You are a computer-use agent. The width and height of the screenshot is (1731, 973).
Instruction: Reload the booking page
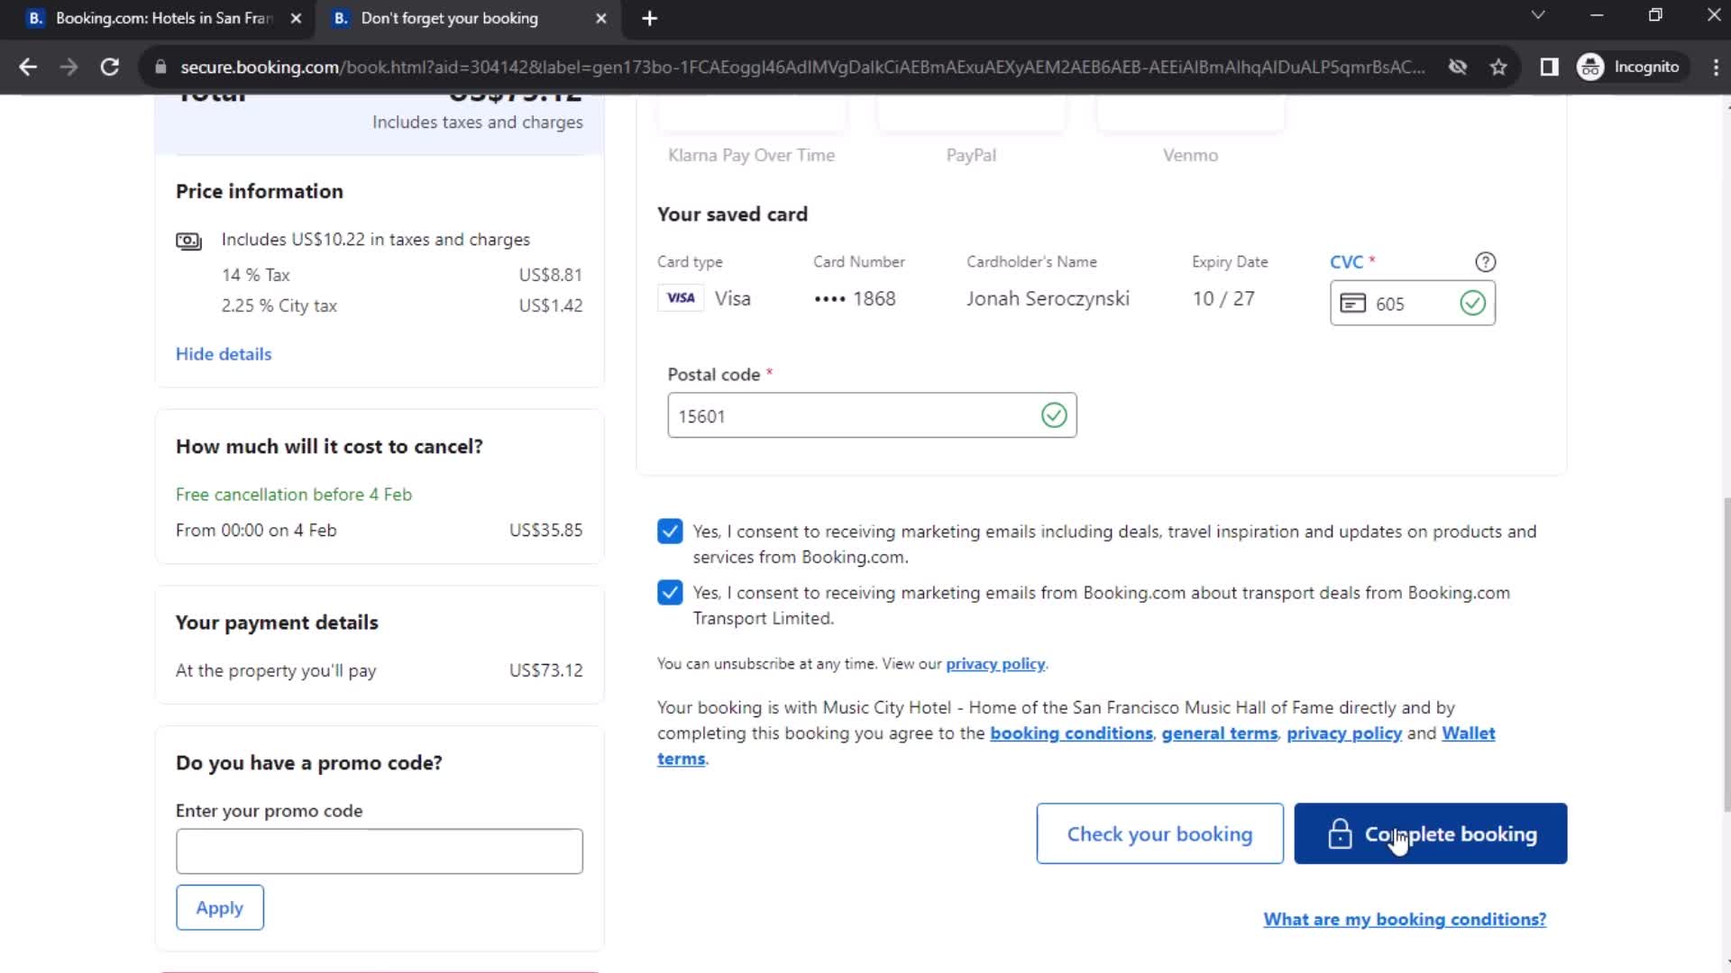[x=109, y=67]
